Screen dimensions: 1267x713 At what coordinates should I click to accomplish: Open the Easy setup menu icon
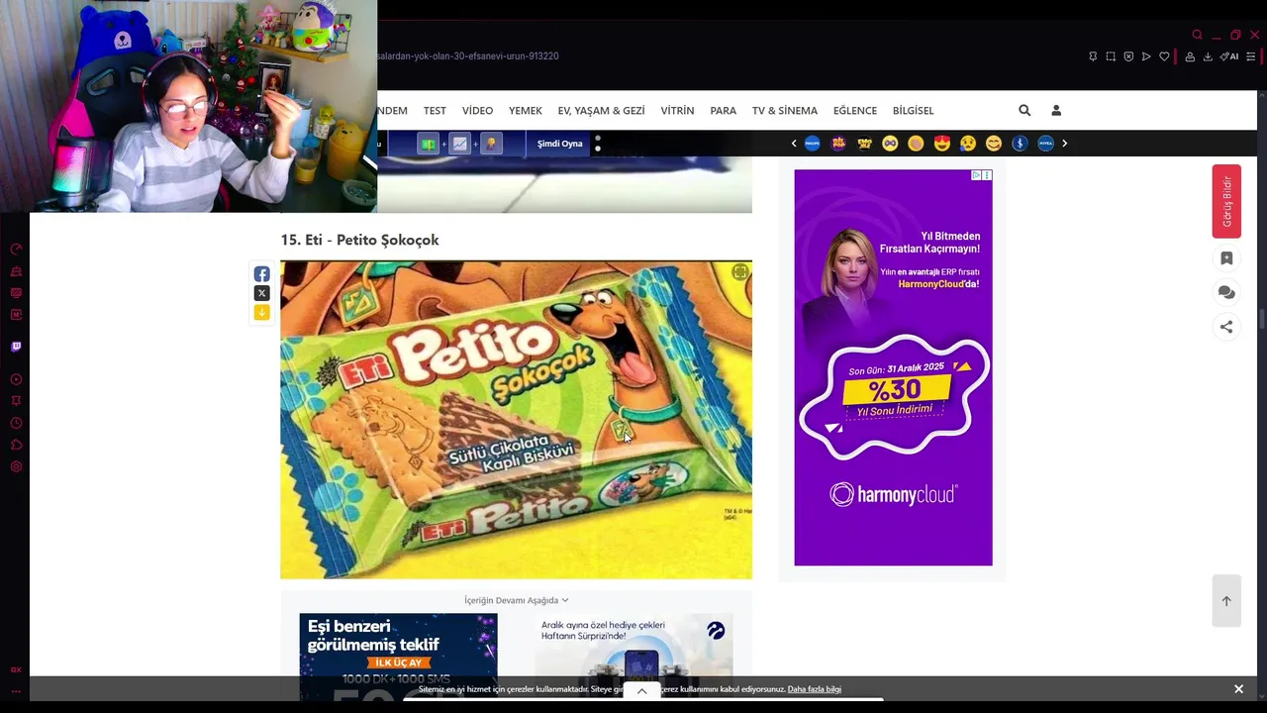click(x=1252, y=56)
